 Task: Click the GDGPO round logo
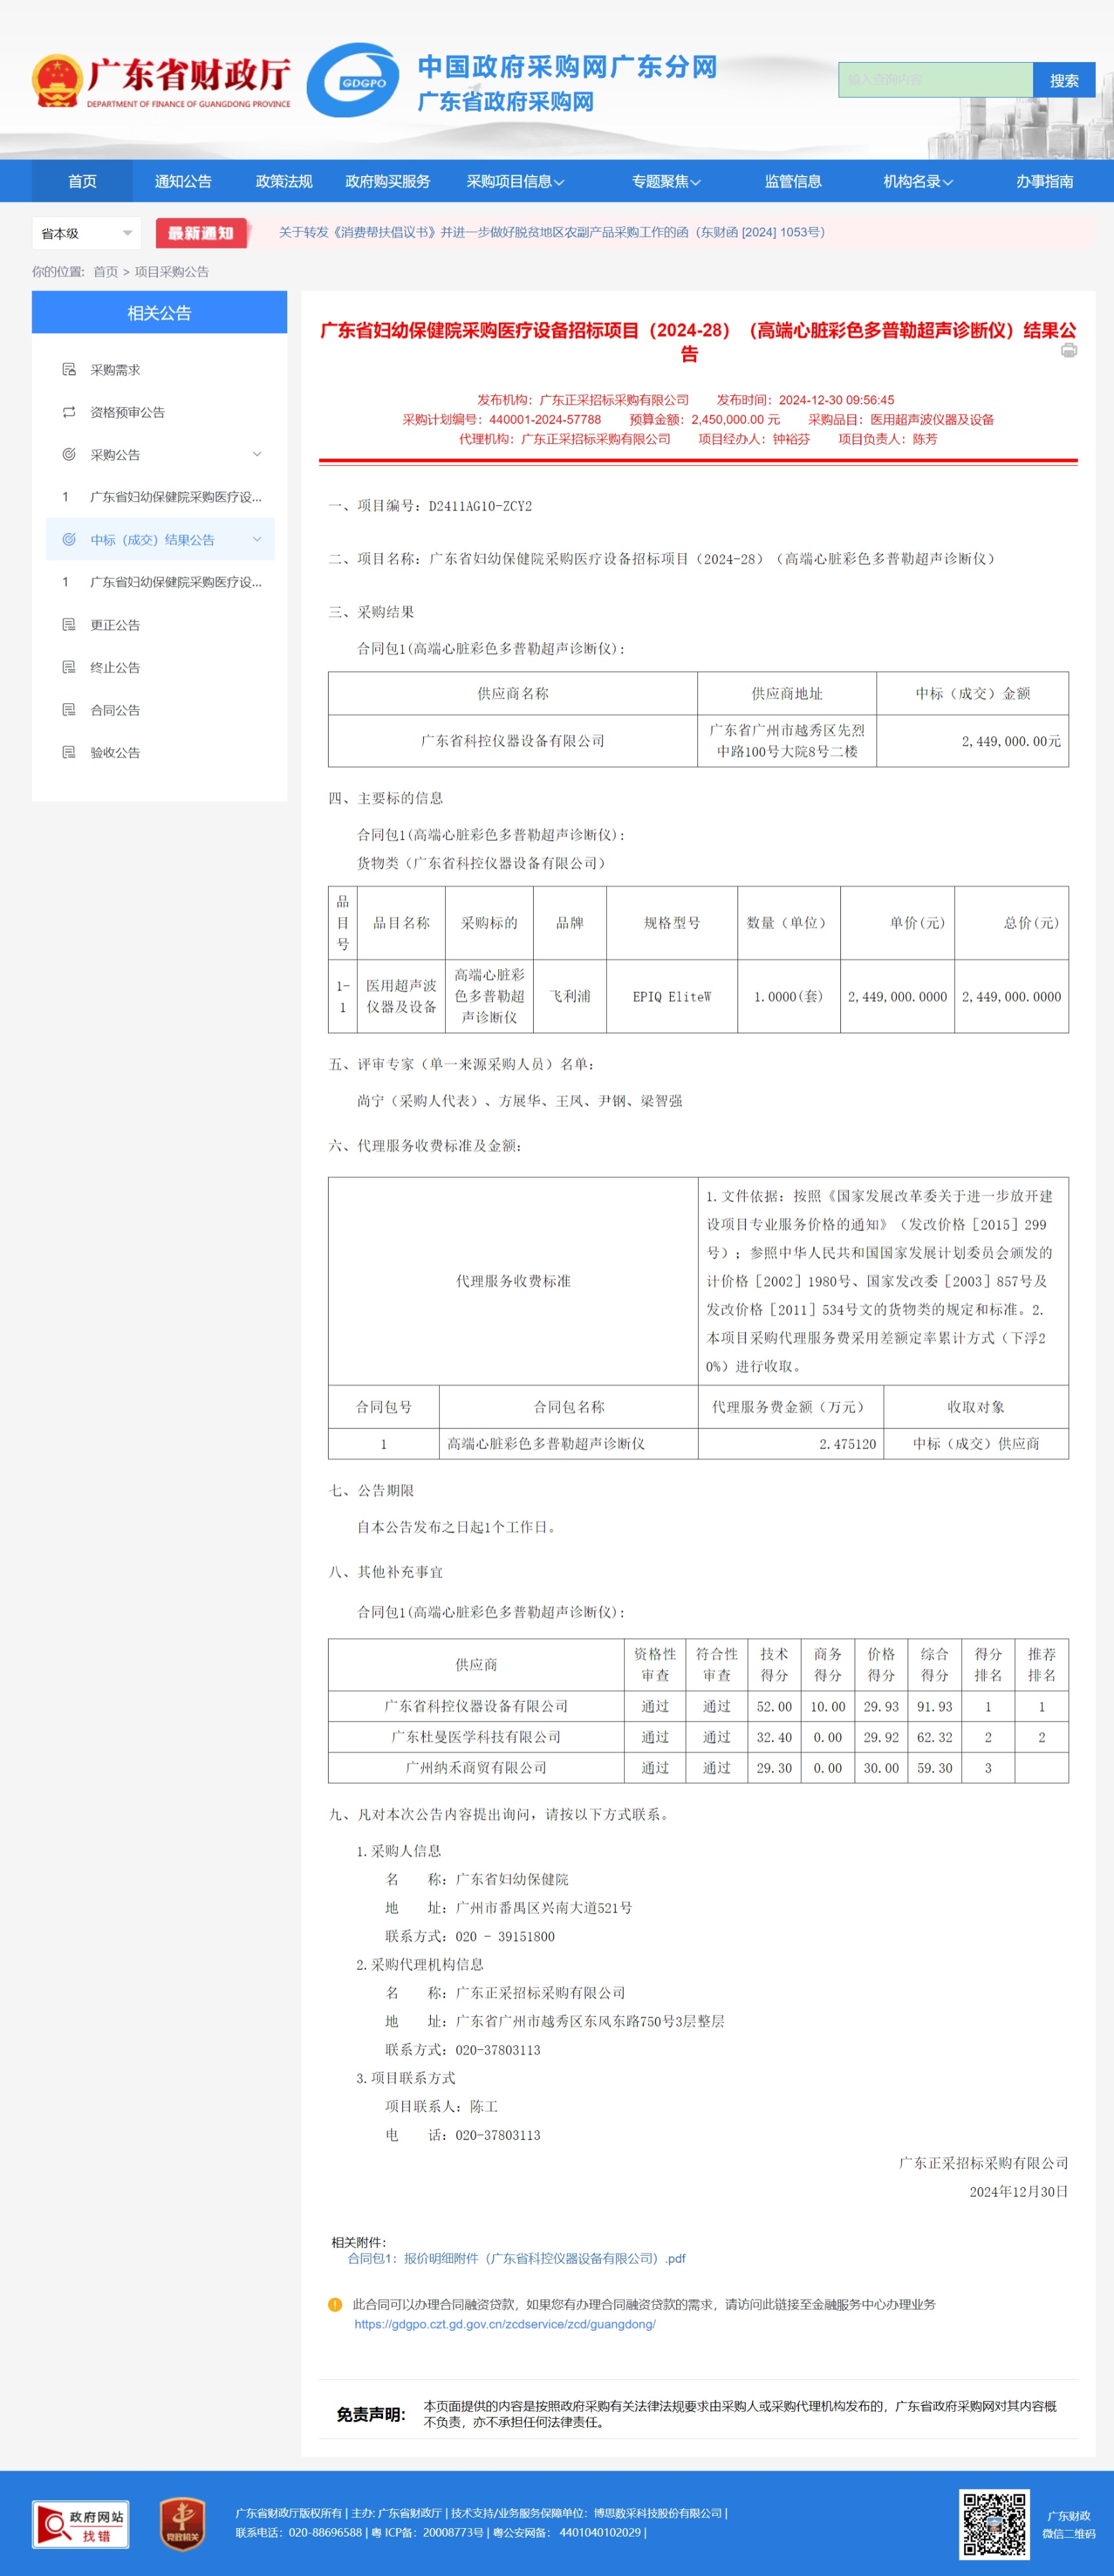pos(352,81)
